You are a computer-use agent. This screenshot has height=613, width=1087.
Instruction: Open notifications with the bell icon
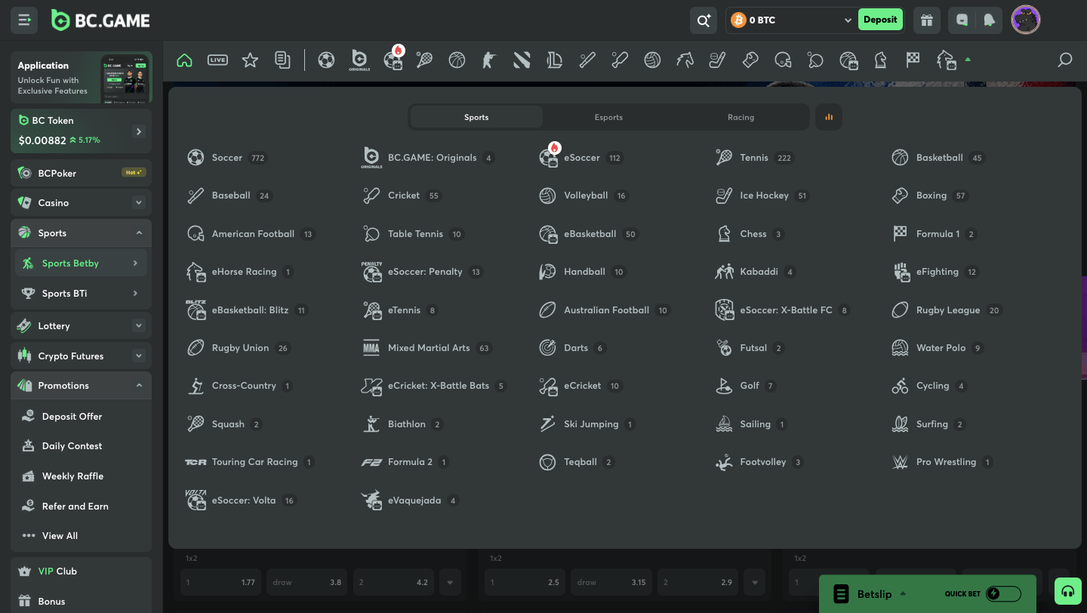click(x=989, y=20)
